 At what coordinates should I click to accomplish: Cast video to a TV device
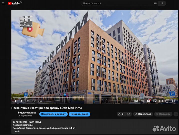pyautogui.click(x=167, y=101)
